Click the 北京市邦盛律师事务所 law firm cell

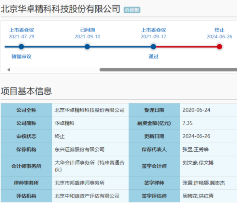pos(90,183)
